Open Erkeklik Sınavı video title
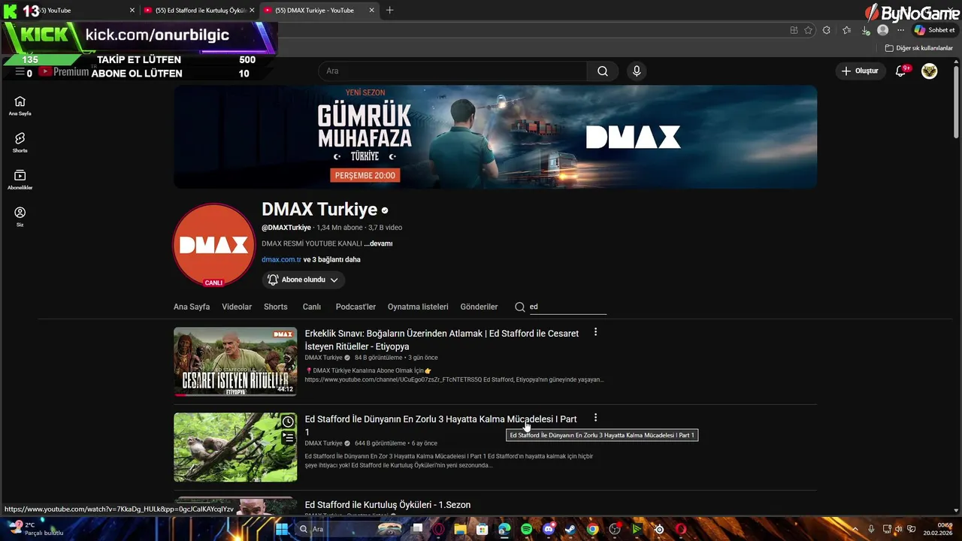Screen dimensions: 962x541 pos(442,340)
